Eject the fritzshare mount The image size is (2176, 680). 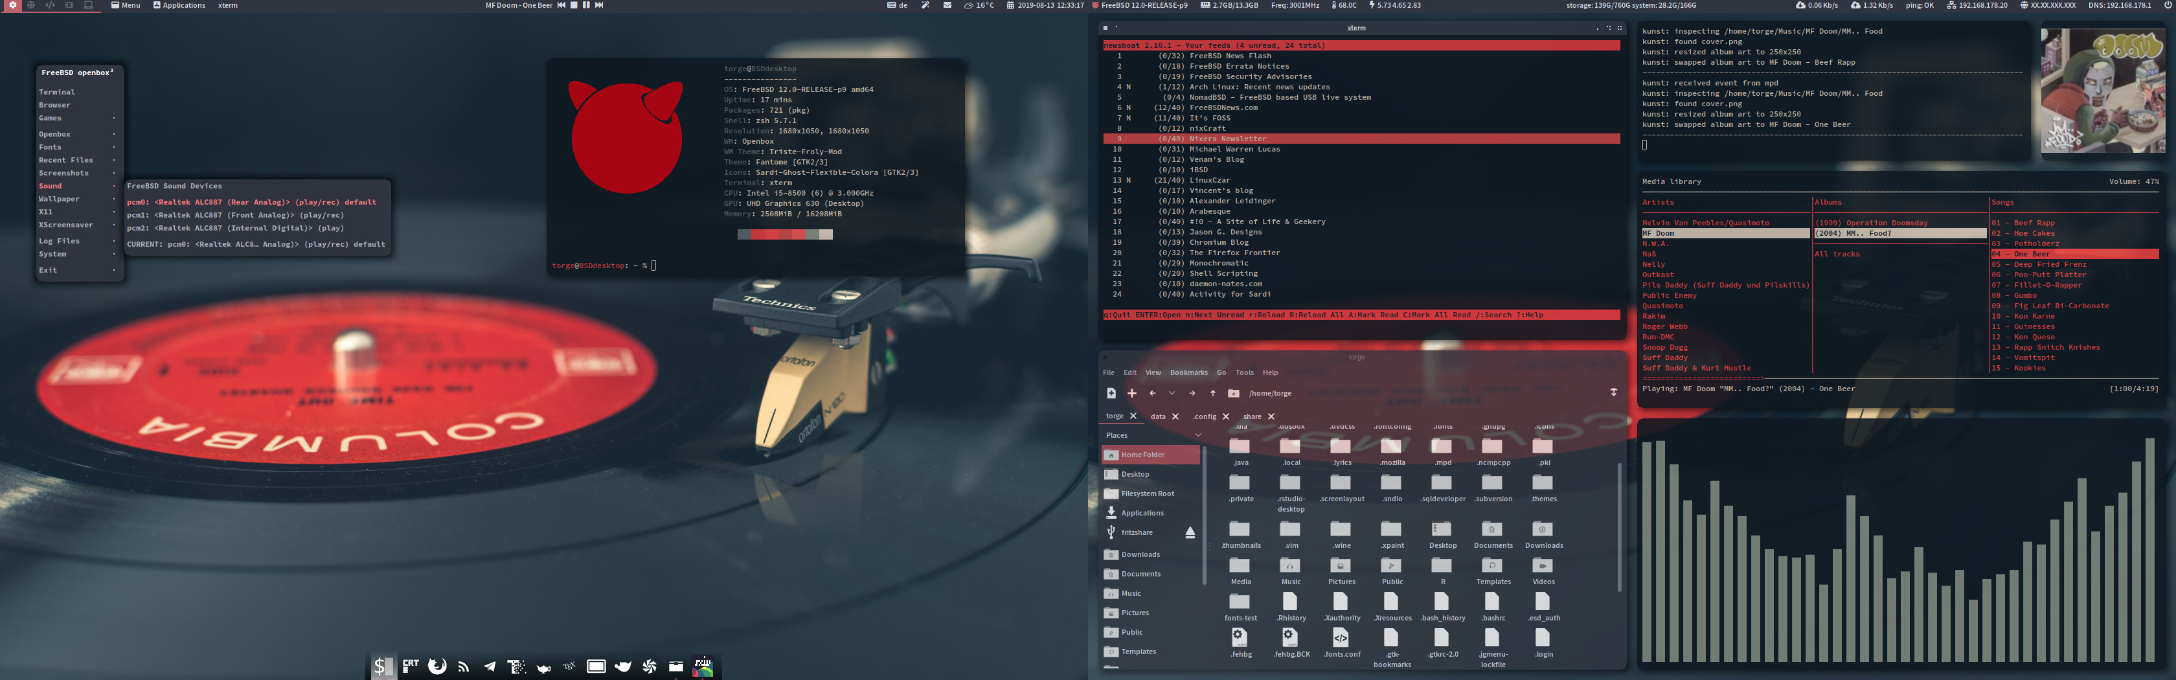point(1190,532)
